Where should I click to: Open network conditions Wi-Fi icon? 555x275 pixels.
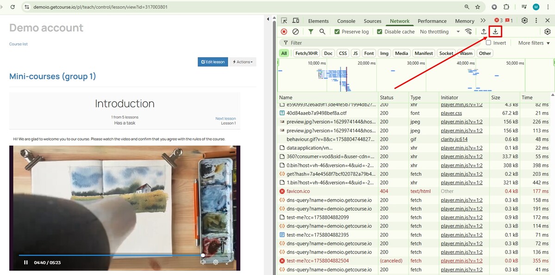tap(468, 31)
